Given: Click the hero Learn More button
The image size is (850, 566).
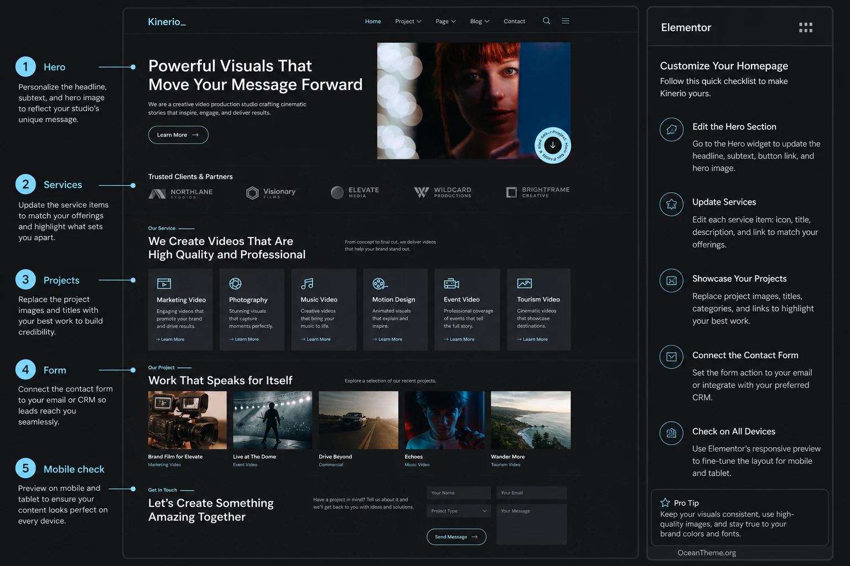Looking at the screenshot, I should tap(178, 135).
